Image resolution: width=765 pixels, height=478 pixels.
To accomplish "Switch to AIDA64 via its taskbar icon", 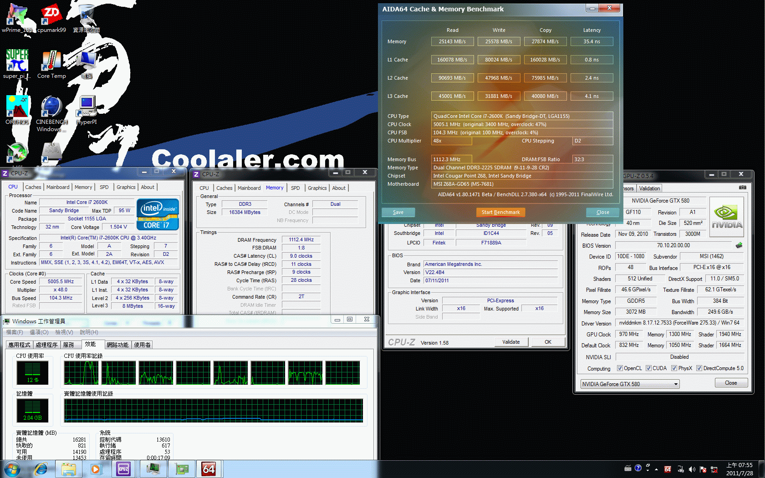I will [x=209, y=469].
